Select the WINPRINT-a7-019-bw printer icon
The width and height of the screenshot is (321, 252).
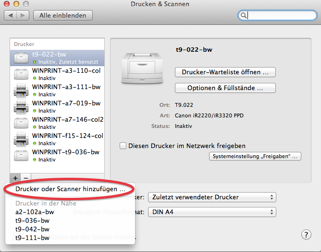pyautogui.click(x=22, y=107)
